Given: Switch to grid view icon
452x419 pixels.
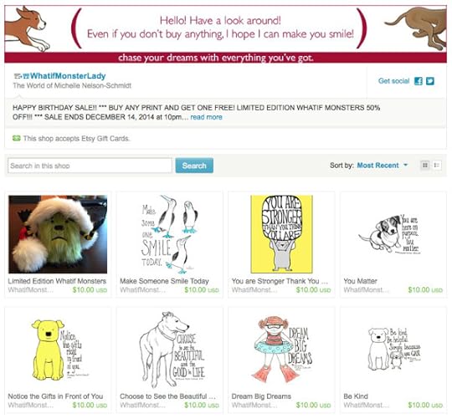Looking at the screenshot, I should [x=425, y=166].
